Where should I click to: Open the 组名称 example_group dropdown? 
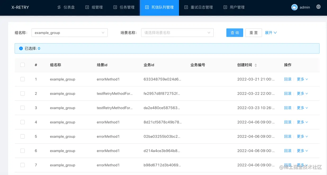tap(70, 33)
